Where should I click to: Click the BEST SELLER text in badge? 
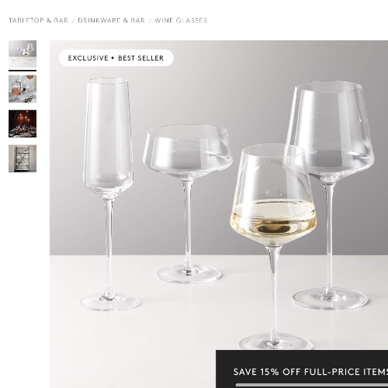point(141,58)
